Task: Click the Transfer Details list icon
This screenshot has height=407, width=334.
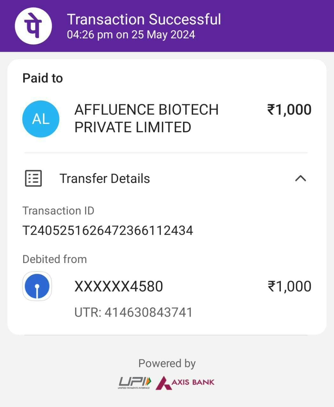Action: pyautogui.click(x=33, y=178)
